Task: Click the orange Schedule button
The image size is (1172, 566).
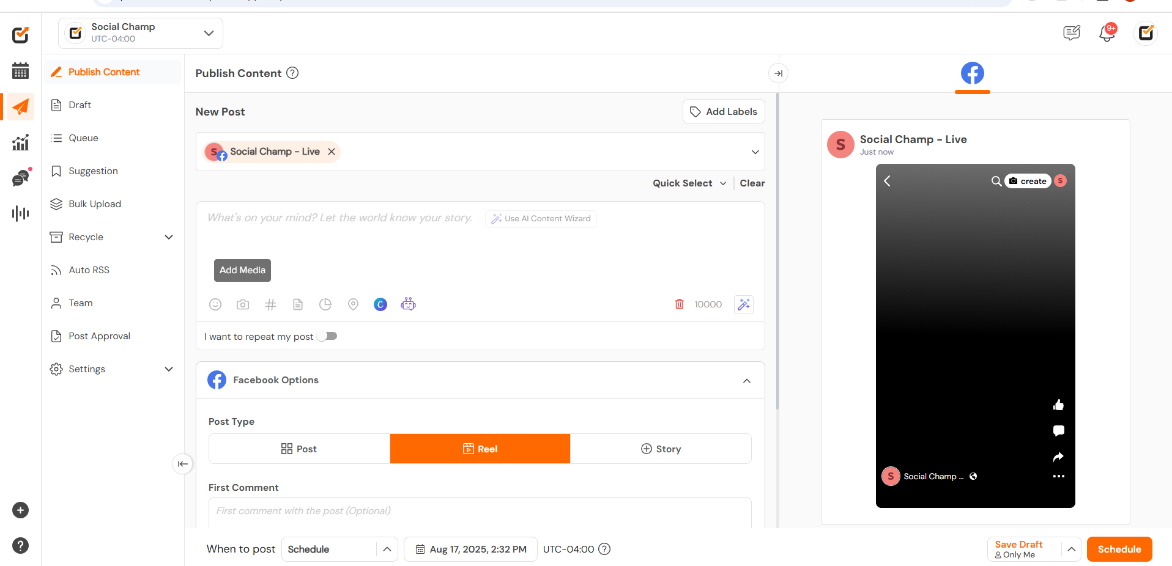Action: pos(1119,549)
